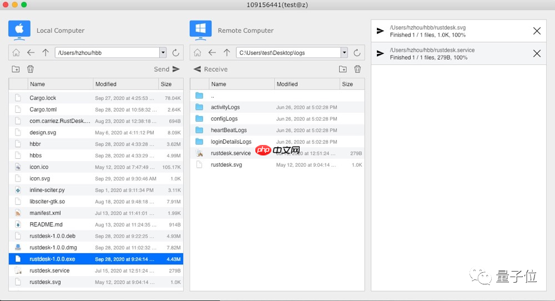
Task: Sort remote files by Name column
Action: coord(241,84)
